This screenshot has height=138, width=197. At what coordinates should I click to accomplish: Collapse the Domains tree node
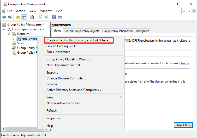coord(9,34)
